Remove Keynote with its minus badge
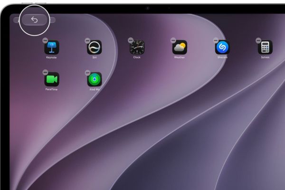 point(45,40)
